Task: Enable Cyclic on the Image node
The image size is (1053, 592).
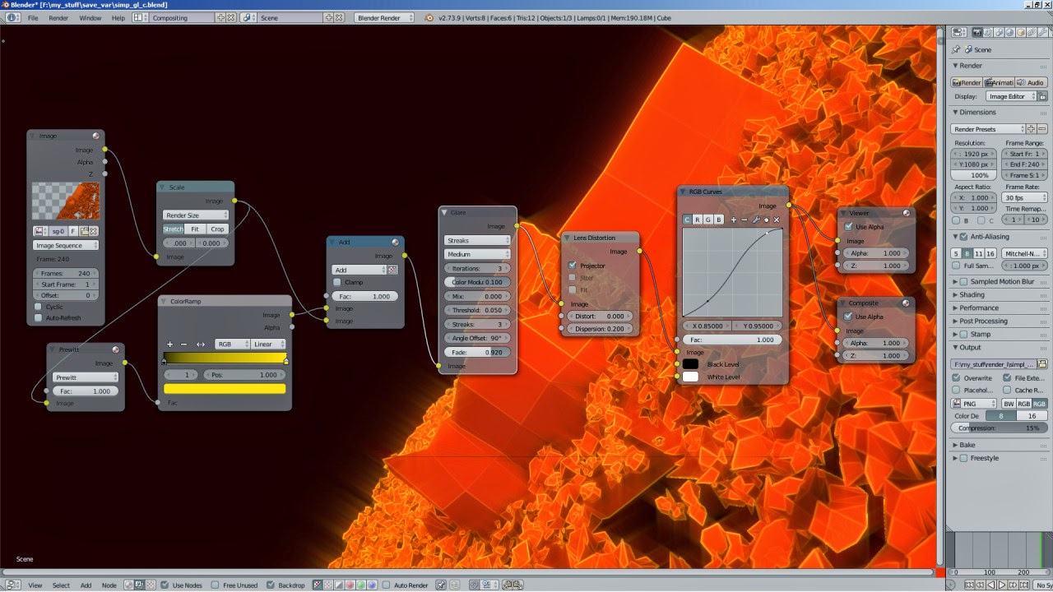Action: tap(38, 307)
